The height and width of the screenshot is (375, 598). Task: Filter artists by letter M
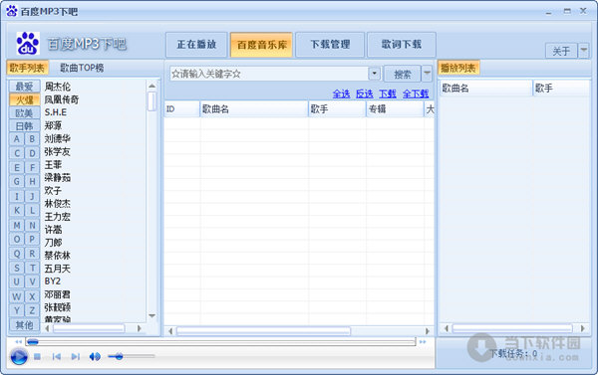coord(17,226)
